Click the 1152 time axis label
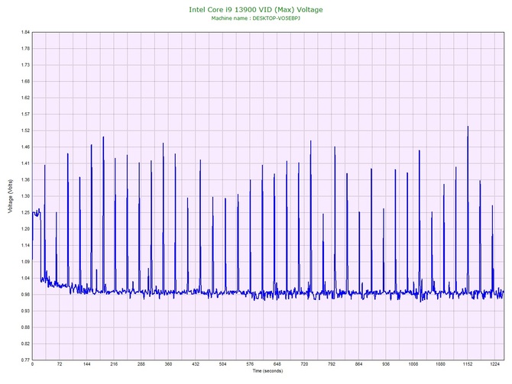Viewport: 512px width, 384px height. (x=468, y=364)
